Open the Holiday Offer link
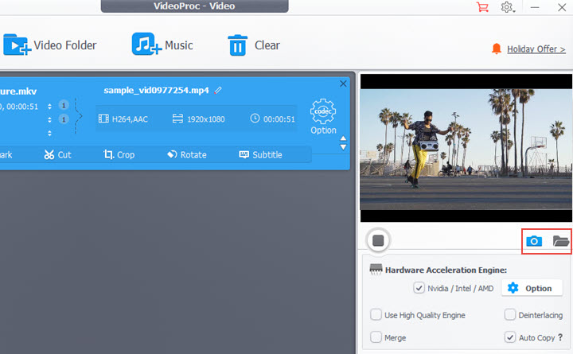 coord(536,49)
